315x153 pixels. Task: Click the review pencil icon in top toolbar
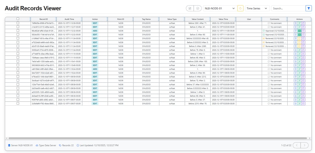pos(190,9)
